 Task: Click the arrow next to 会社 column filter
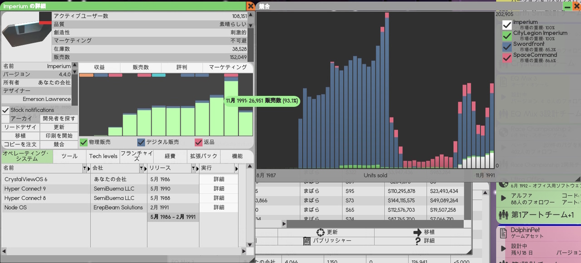click(x=145, y=169)
